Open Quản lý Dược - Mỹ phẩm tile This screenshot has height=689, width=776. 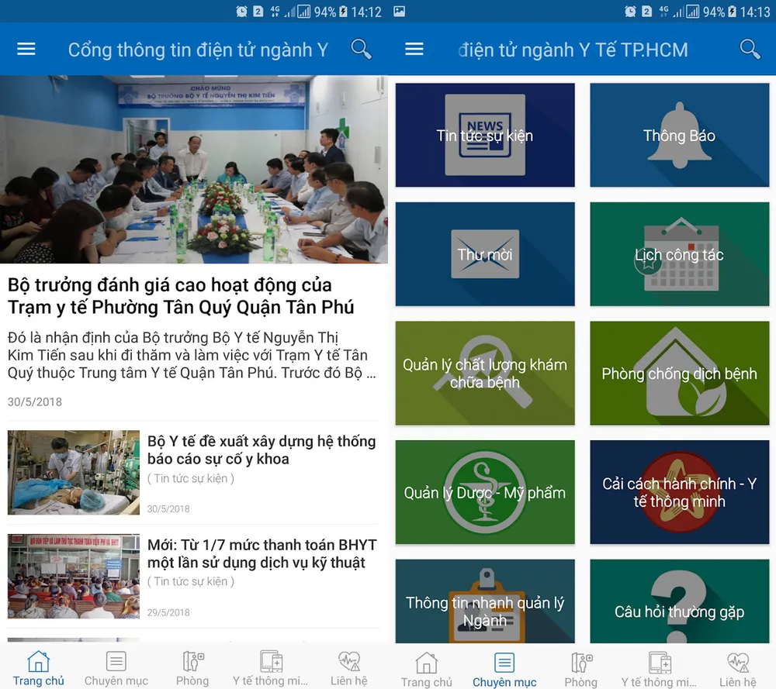coord(485,492)
